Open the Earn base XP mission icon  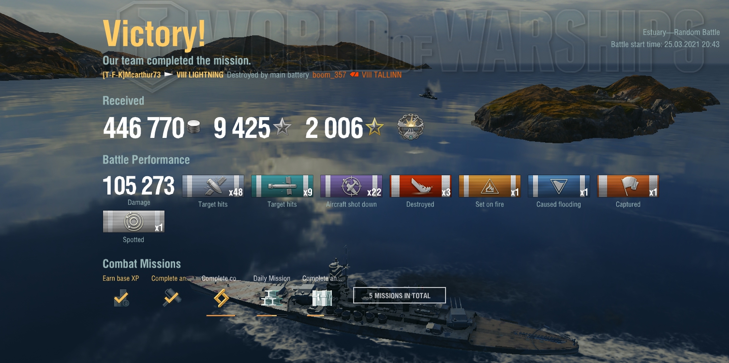click(121, 298)
